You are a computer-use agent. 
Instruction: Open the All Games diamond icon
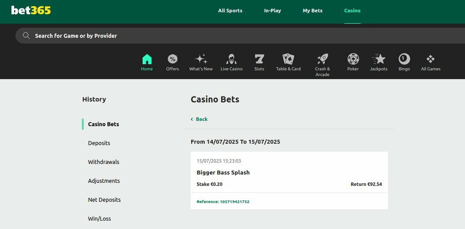click(x=431, y=59)
